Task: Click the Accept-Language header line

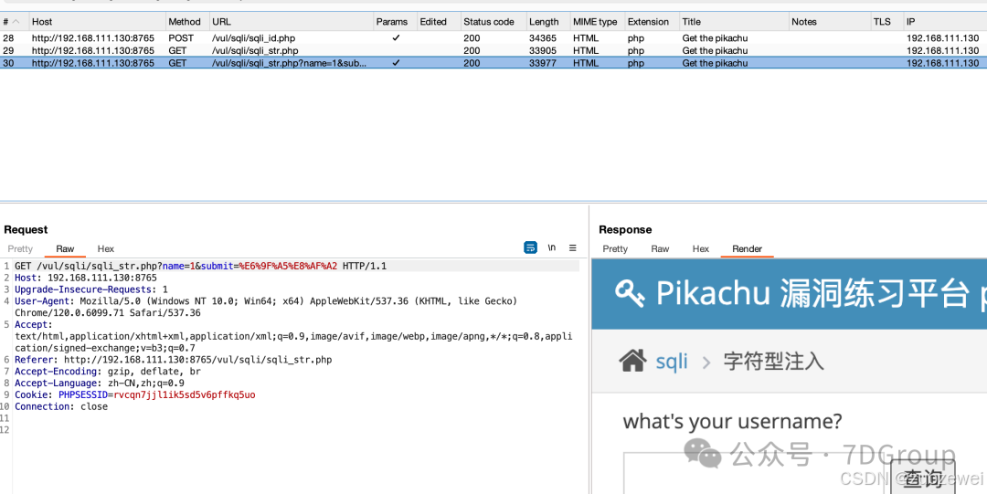Action: 100,384
